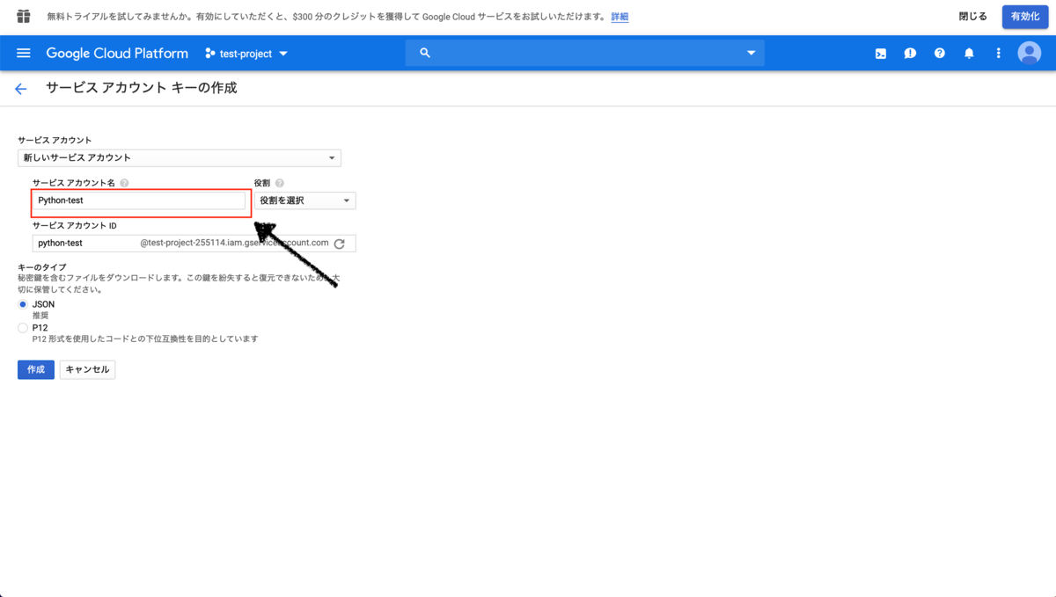Open the send feedback icon

click(x=910, y=54)
